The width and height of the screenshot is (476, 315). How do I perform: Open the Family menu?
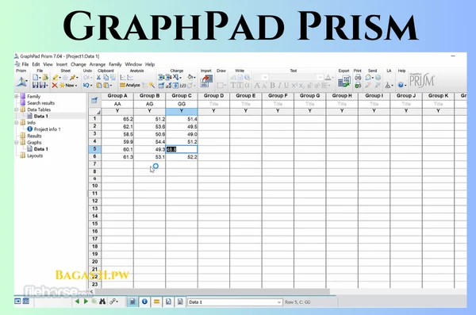coord(115,64)
